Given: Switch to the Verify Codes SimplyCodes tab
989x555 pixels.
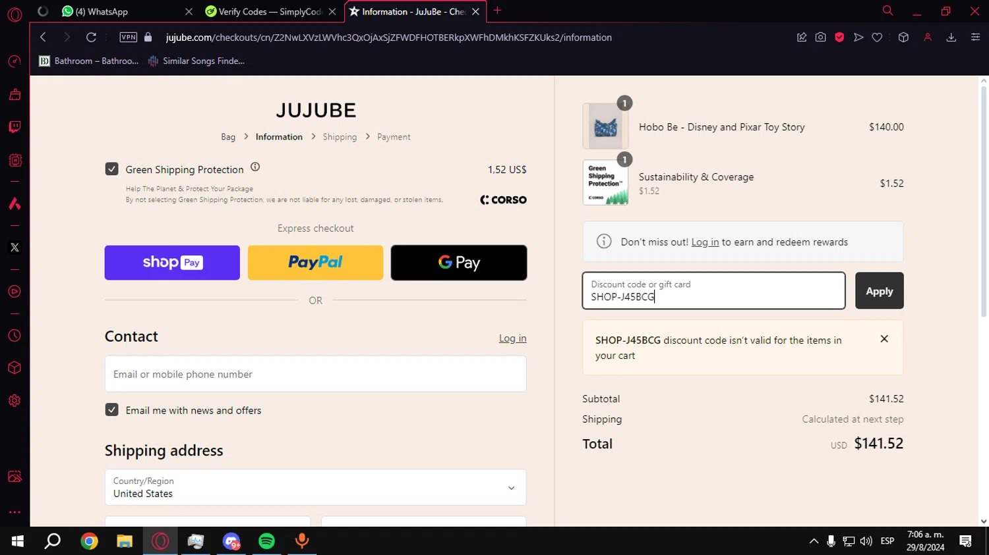Looking at the screenshot, I should [x=270, y=12].
